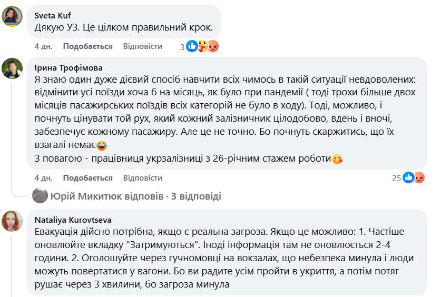This screenshot has height=297, width=441.
Task: Click care reaction icon on Sveta Kuf's comment
Action: [x=202, y=46]
